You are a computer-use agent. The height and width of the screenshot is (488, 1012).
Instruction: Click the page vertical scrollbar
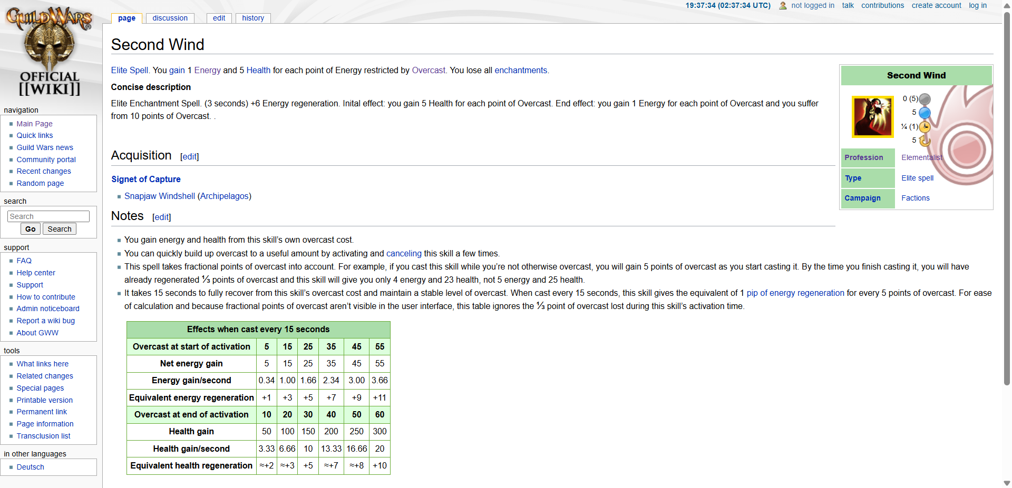(x=1007, y=199)
